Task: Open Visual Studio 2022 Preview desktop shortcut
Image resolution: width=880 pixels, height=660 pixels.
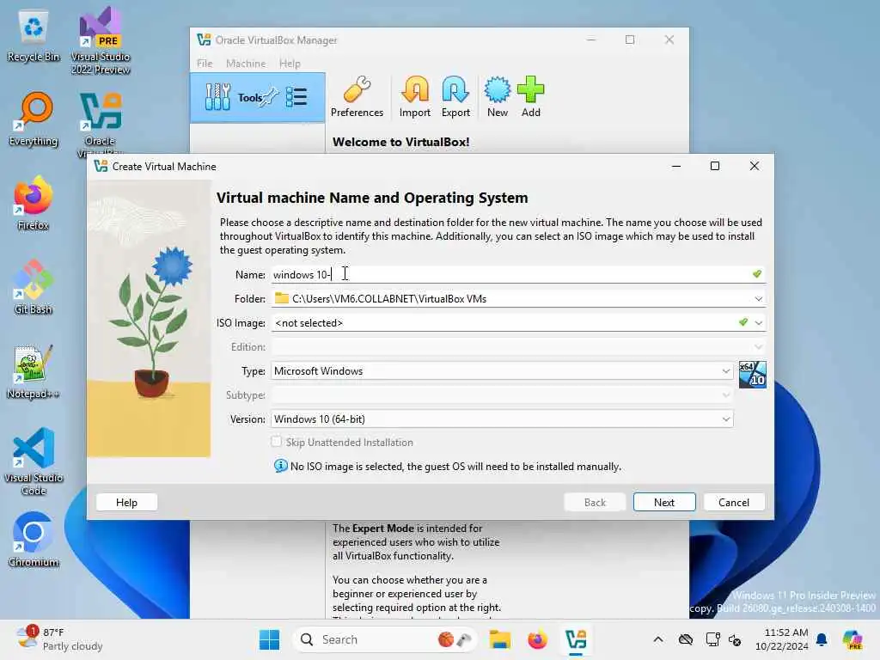Action: pyautogui.click(x=101, y=40)
